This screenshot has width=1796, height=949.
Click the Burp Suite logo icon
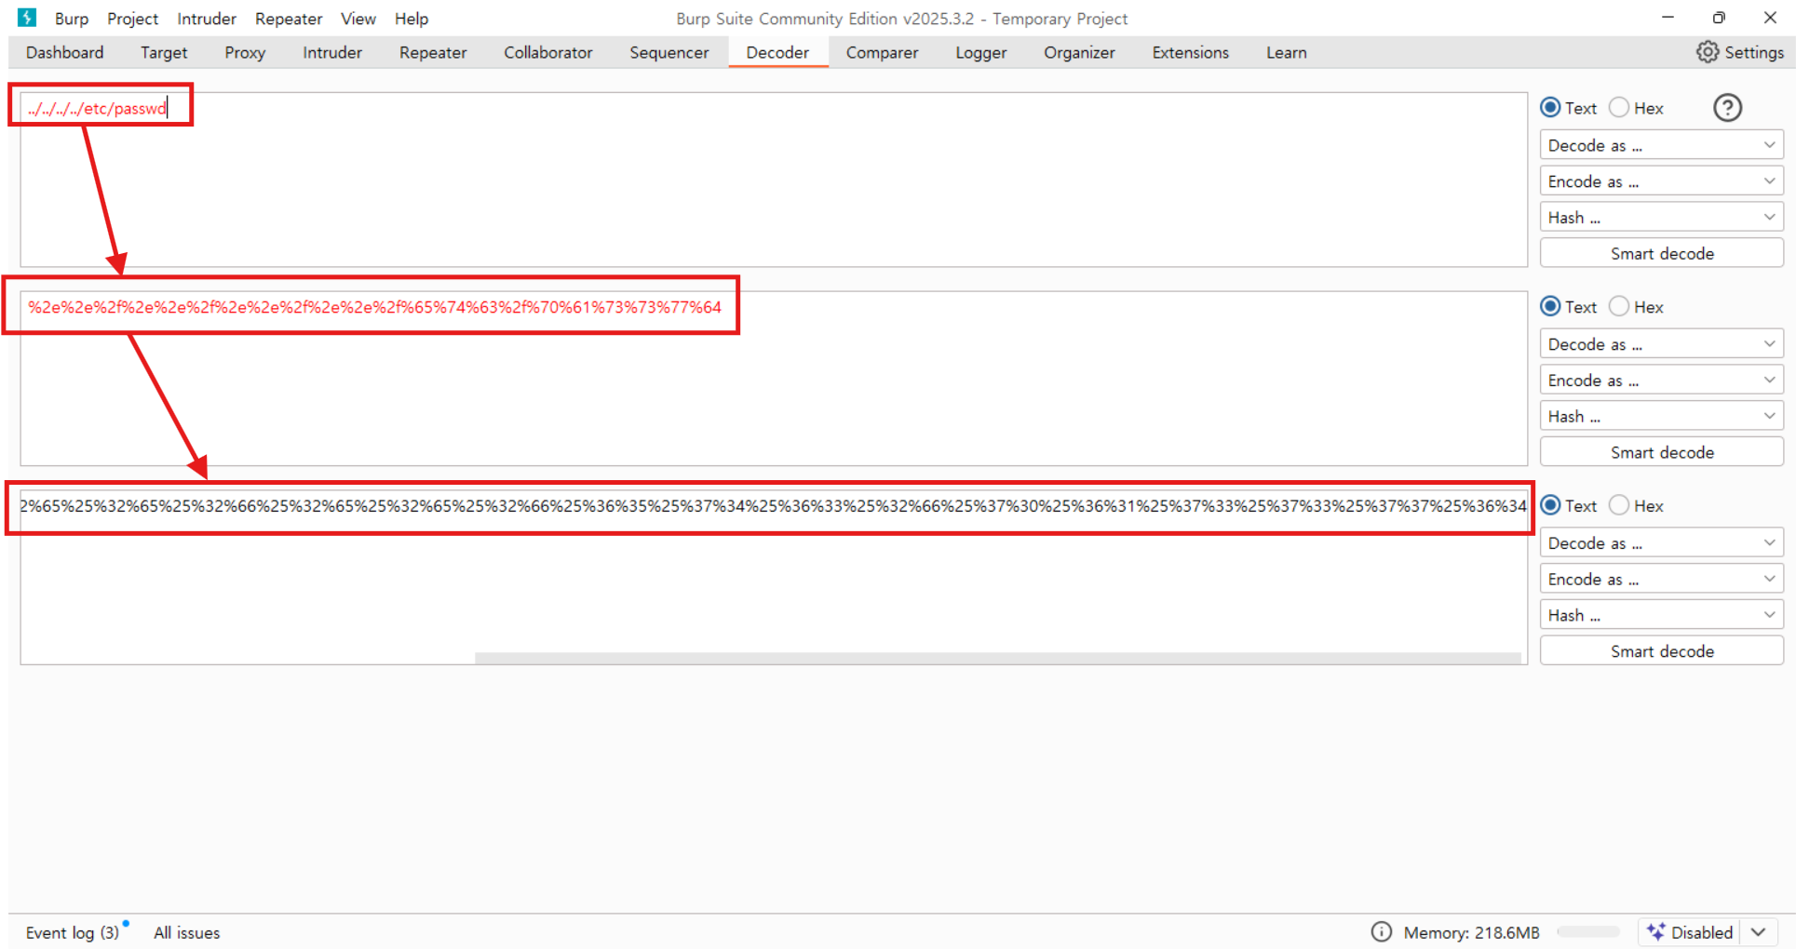pyautogui.click(x=27, y=18)
